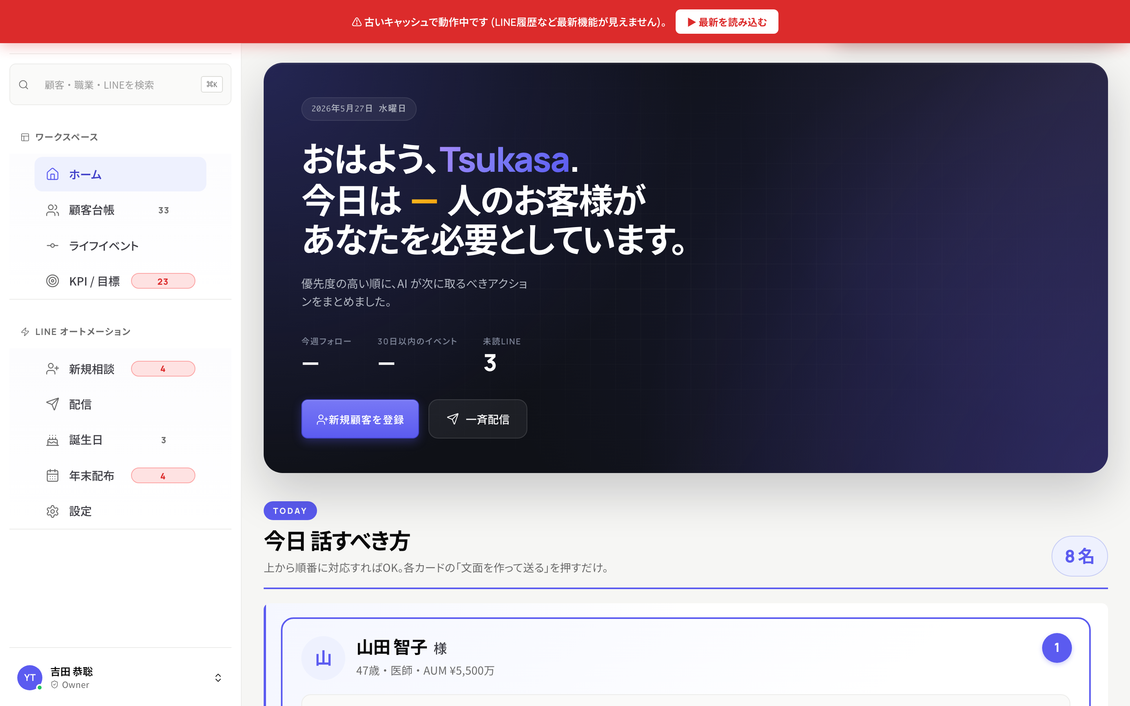Click the 今日 話すべき方 heading
This screenshot has width=1130, height=706.
(x=337, y=541)
